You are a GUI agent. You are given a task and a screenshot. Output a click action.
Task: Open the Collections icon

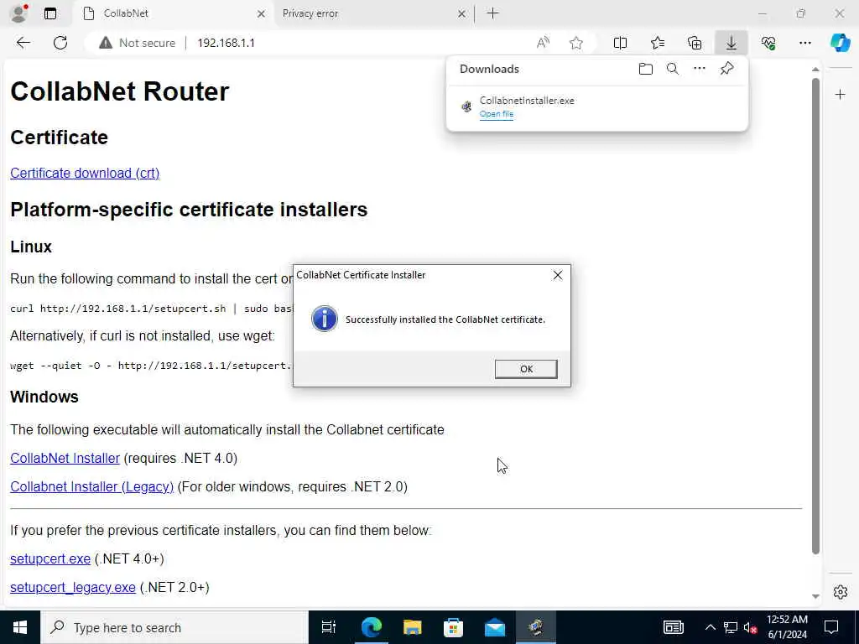coord(695,43)
